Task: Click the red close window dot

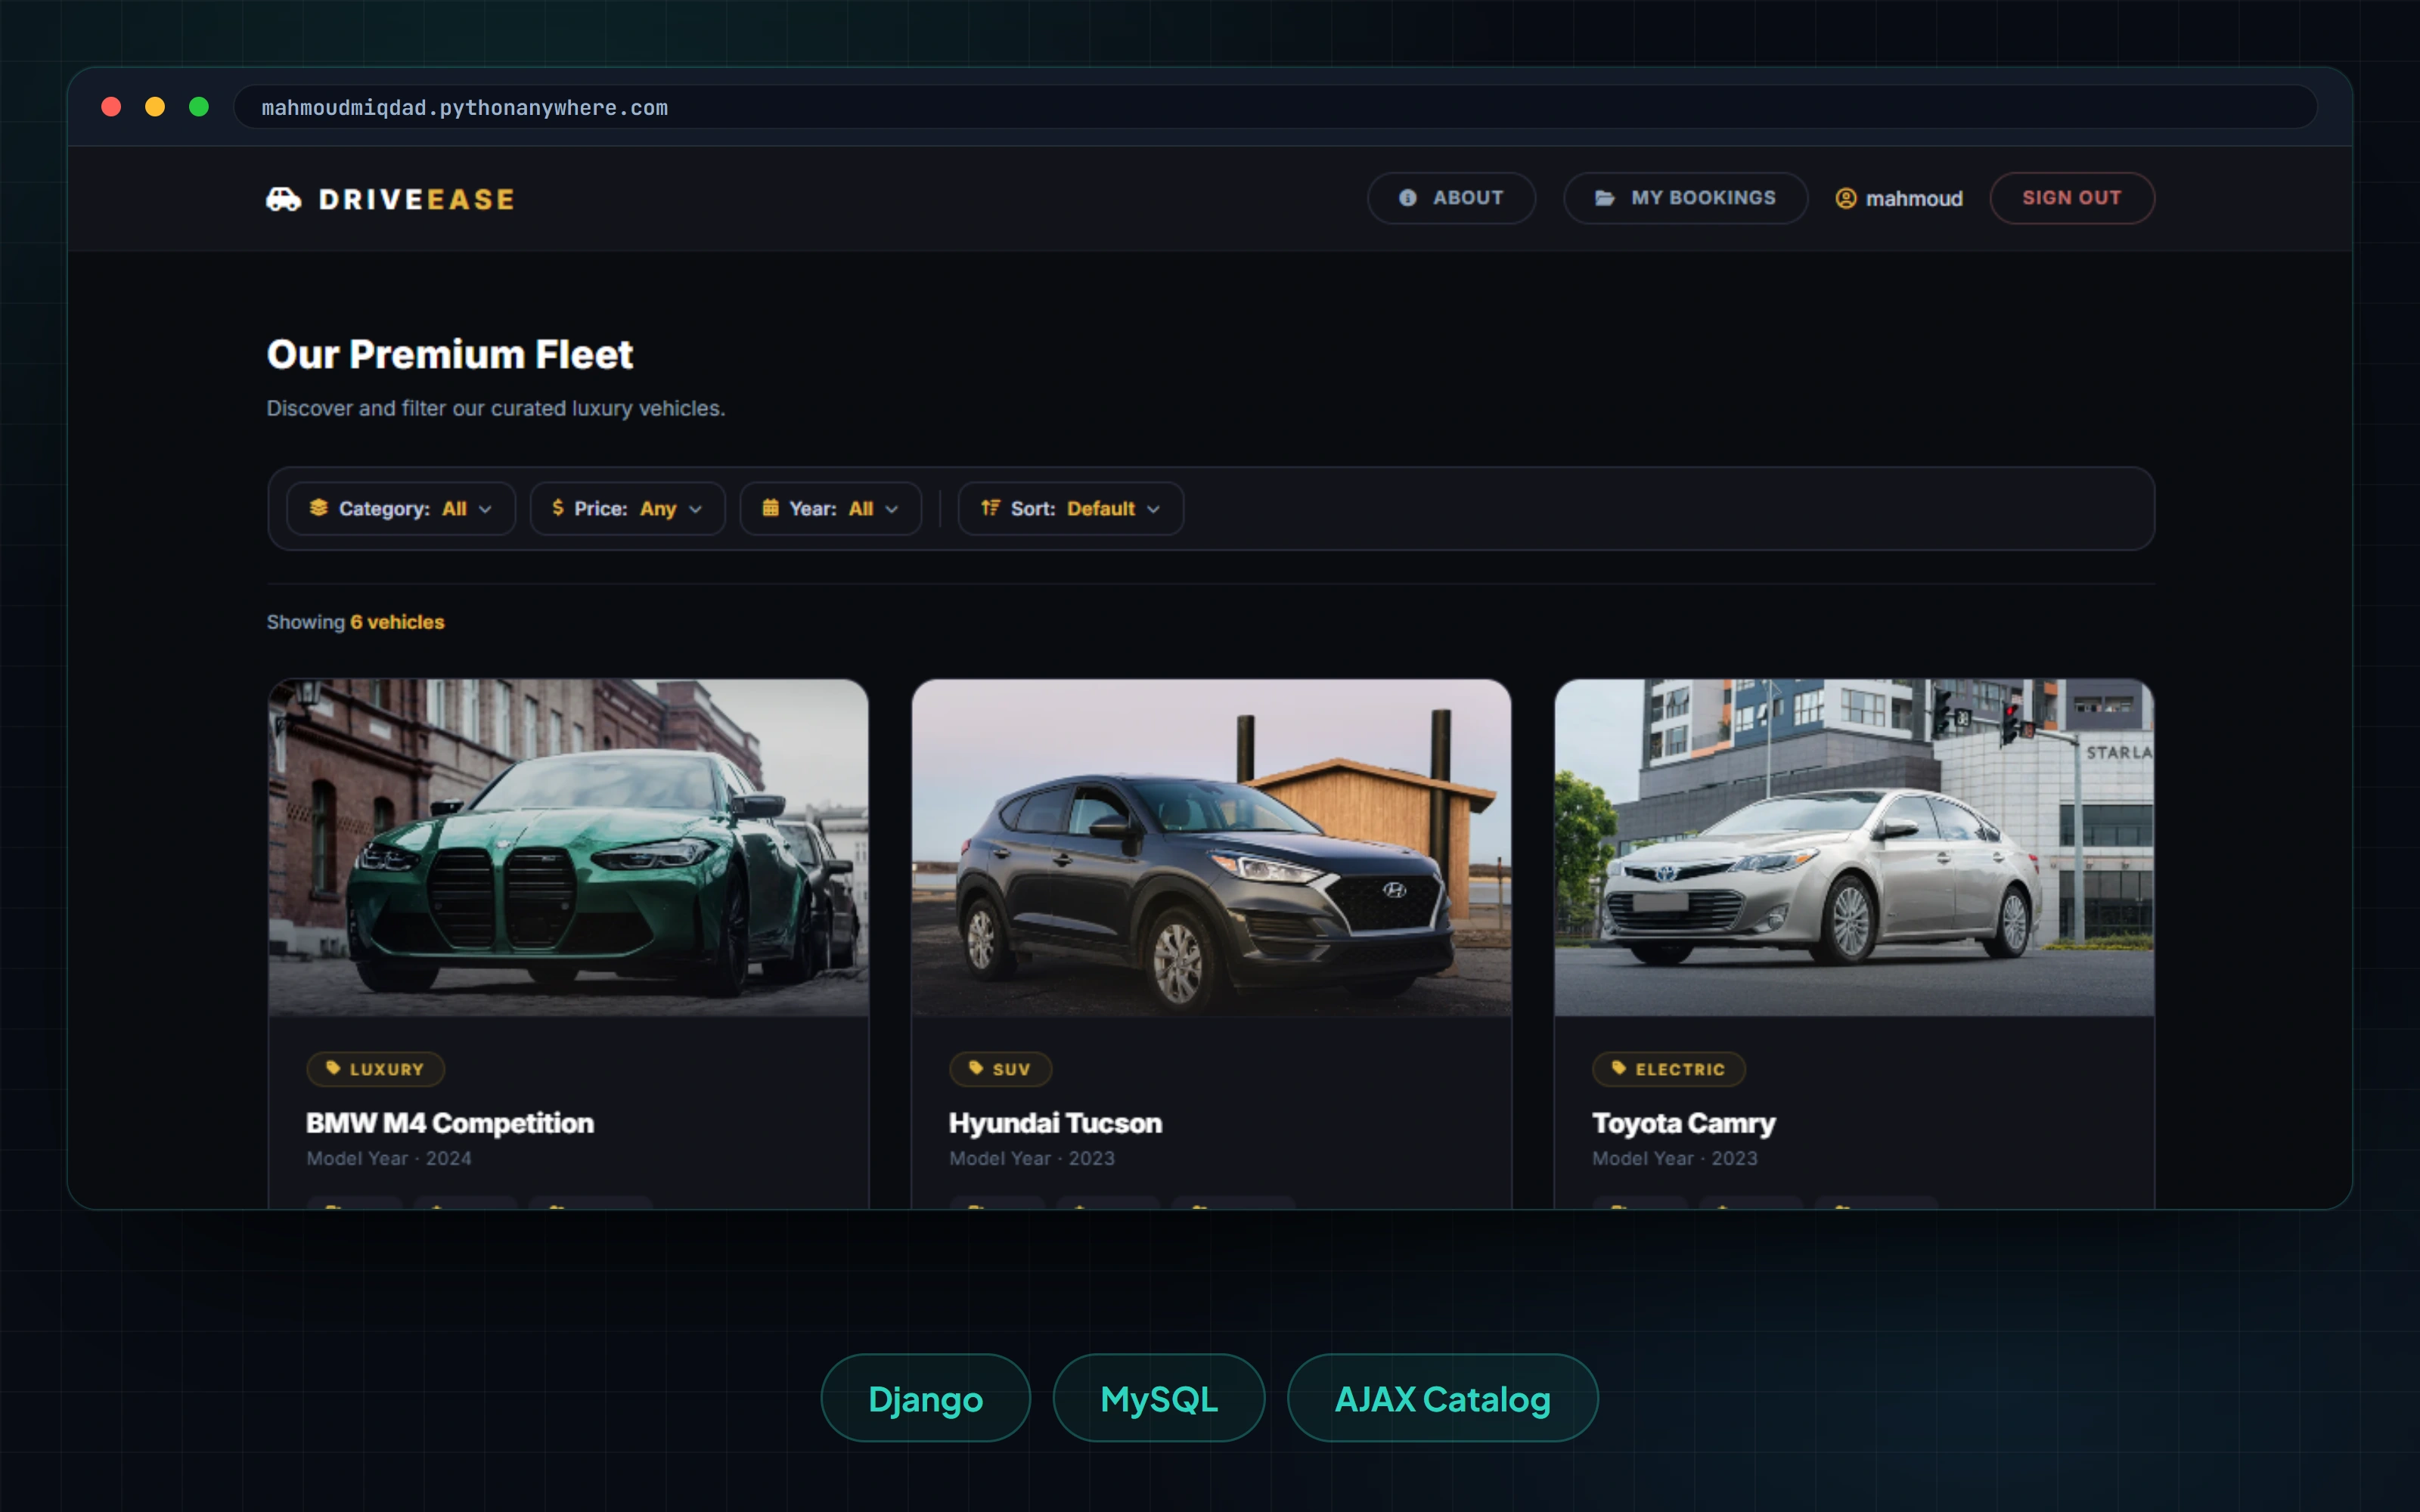Action: click(x=111, y=107)
